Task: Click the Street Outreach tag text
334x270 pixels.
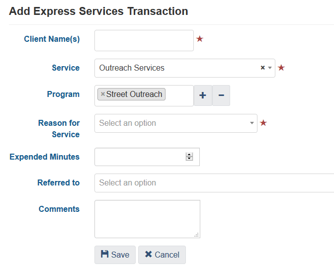Action: (134, 94)
